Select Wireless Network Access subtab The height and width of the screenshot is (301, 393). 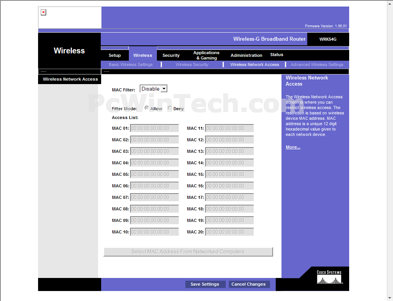click(255, 64)
